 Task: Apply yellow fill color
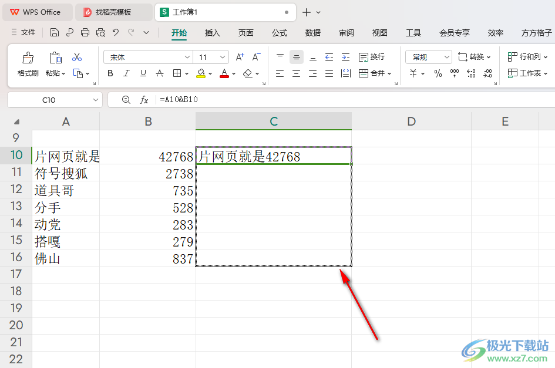tap(201, 73)
